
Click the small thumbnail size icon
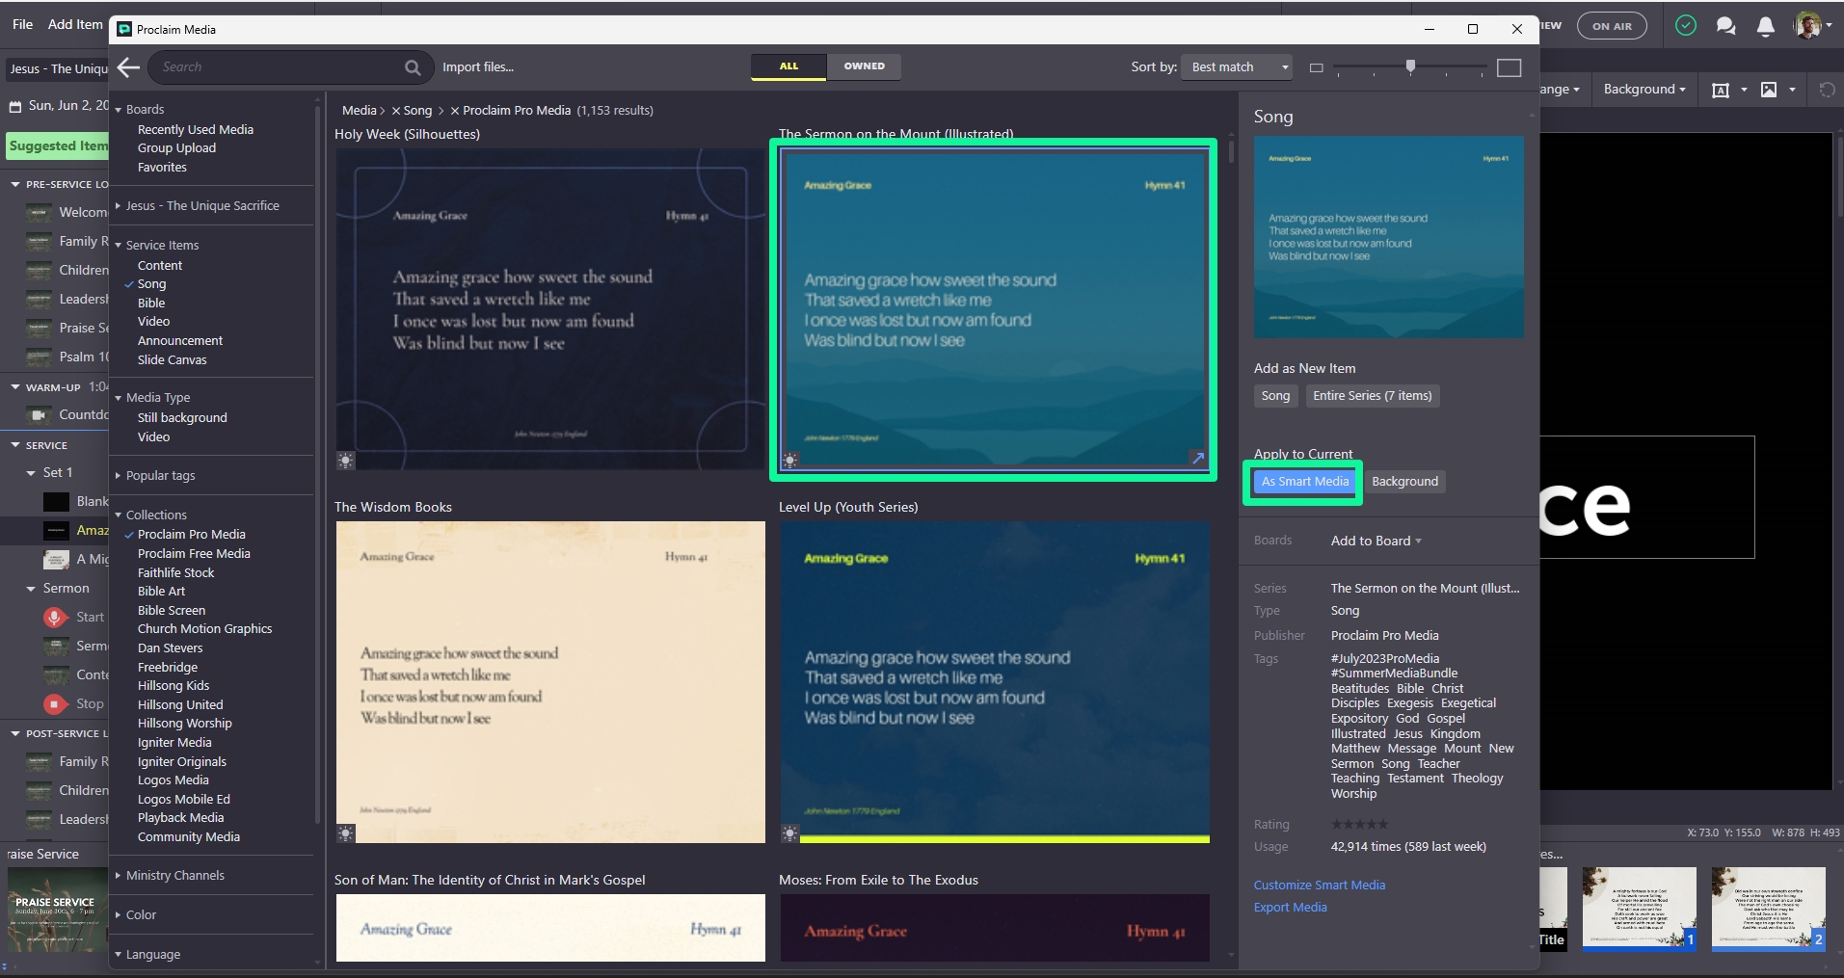(x=1317, y=67)
